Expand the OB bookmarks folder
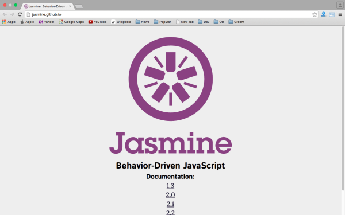345x215 pixels. pos(219,22)
